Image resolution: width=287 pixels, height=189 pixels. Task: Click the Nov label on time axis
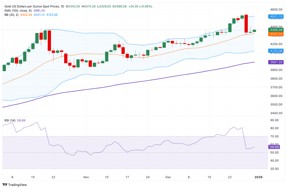click(86, 177)
